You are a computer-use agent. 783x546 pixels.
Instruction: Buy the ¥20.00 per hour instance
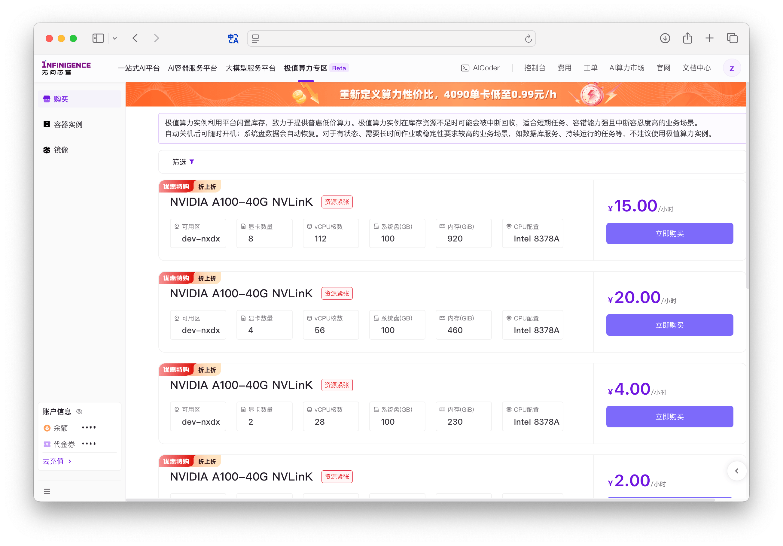click(x=669, y=325)
